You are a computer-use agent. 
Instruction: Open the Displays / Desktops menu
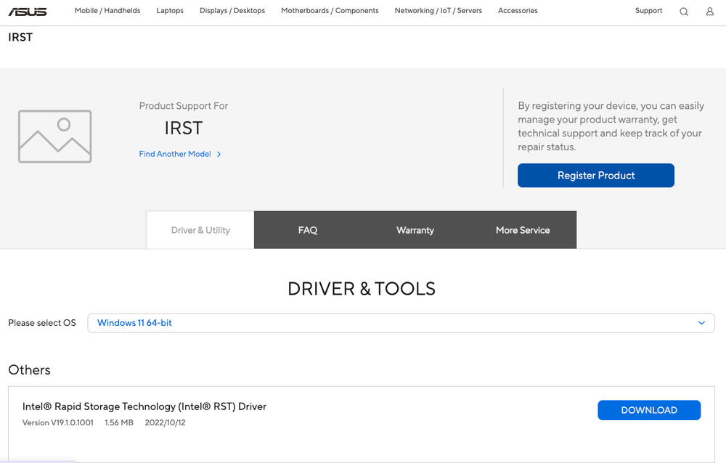click(x=232, y=11)
